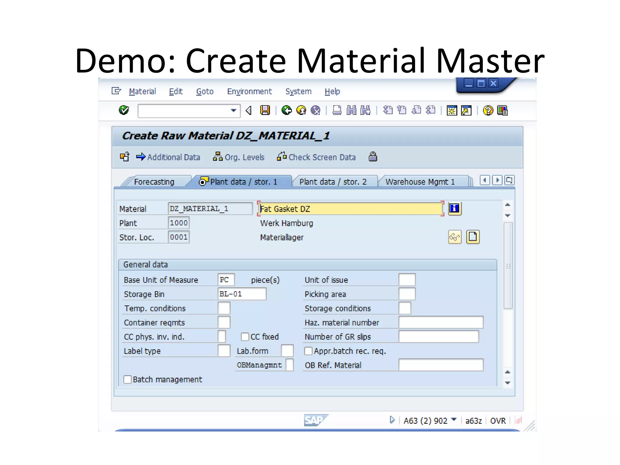
Task: Click the Customize Local Layout icon
Action: 502,110
